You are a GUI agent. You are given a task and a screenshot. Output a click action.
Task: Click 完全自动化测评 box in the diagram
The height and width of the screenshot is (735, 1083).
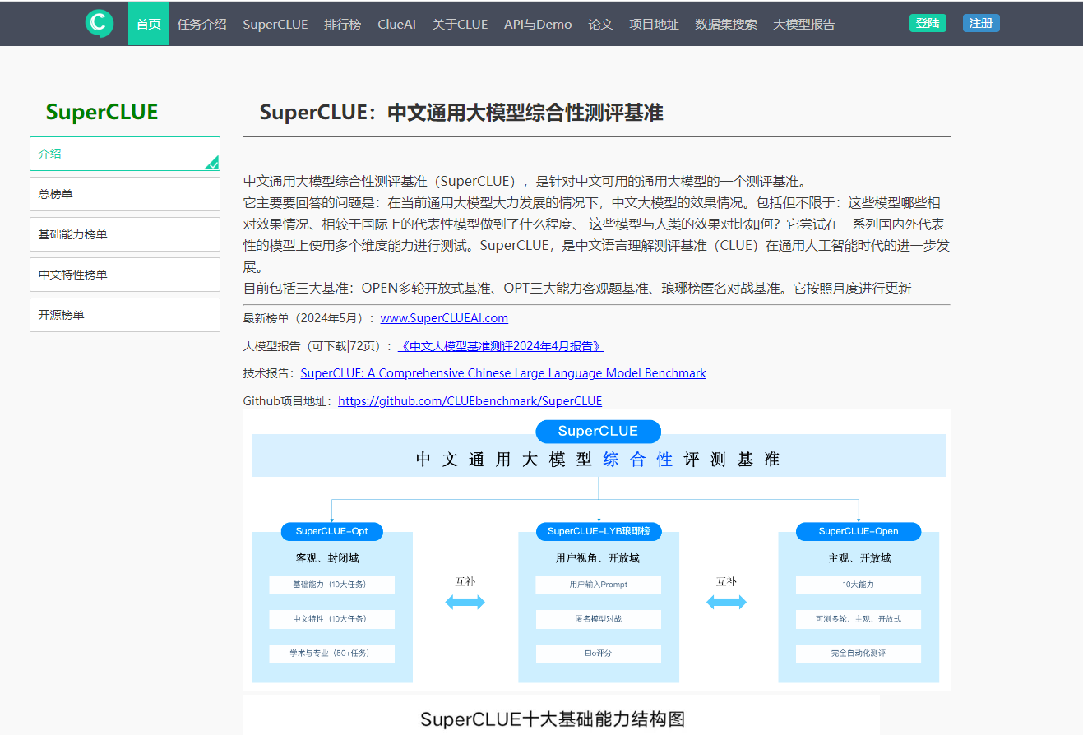858,654
